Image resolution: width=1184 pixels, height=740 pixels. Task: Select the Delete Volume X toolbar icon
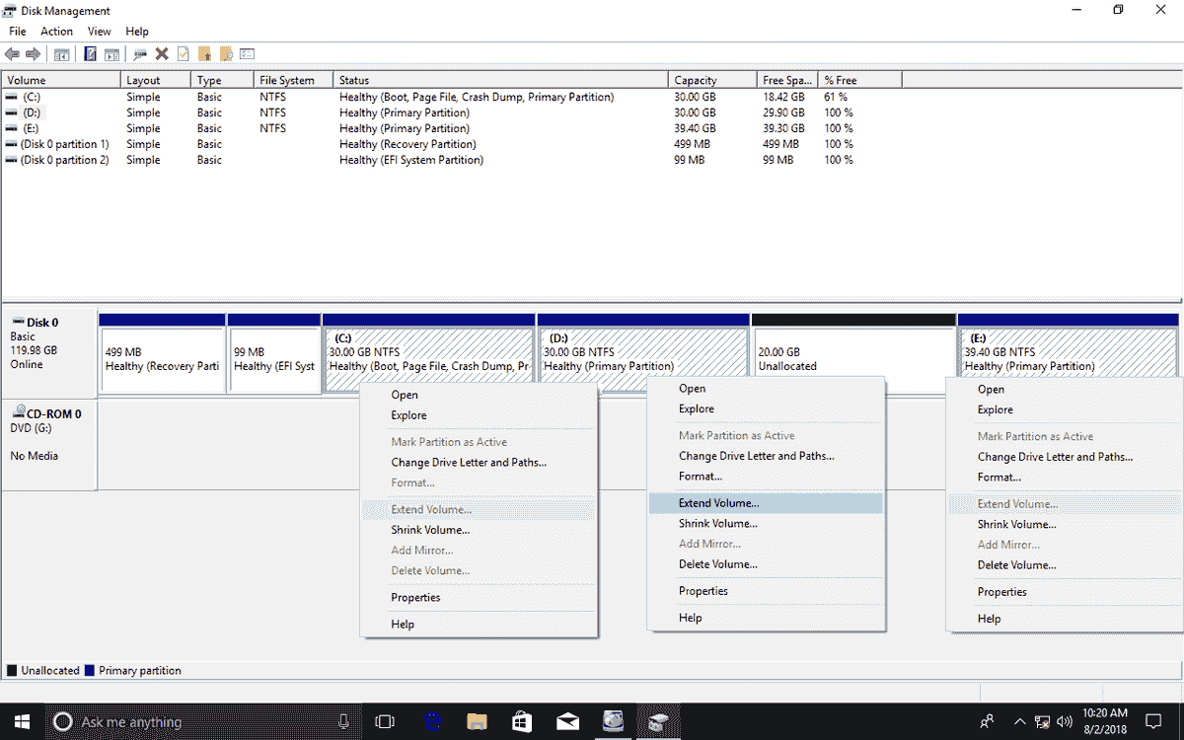click(162, 53)
